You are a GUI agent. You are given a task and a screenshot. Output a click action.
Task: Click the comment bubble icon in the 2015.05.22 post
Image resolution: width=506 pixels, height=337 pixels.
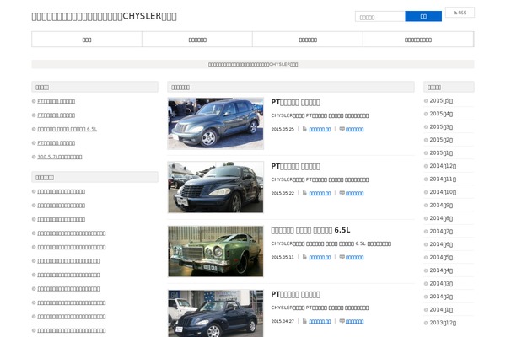point(342,193)
